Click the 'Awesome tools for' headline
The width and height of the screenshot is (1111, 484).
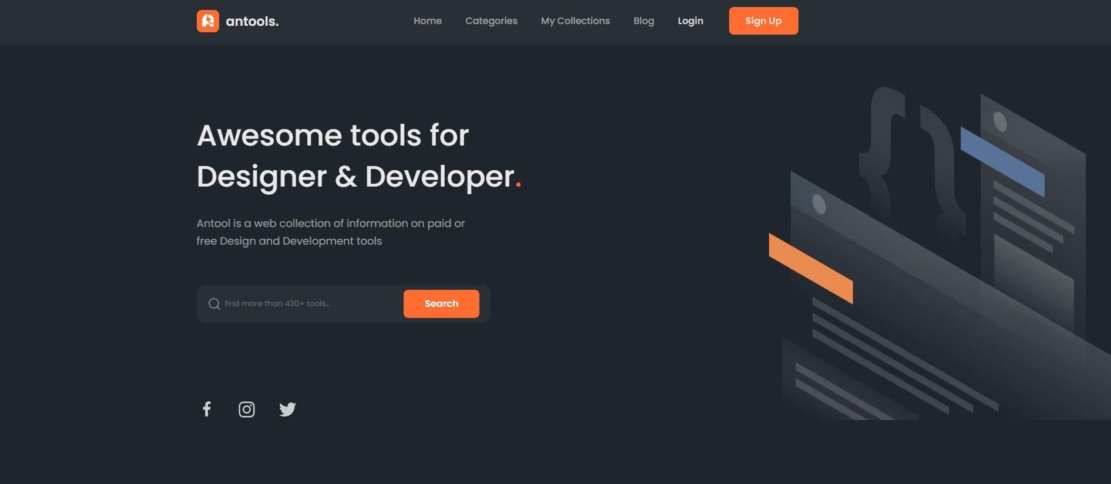tap(333, 136)
